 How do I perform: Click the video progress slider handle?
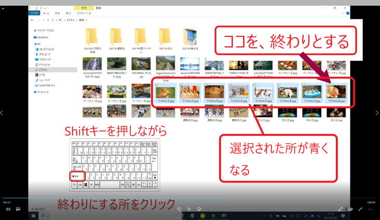coord(225,198)
